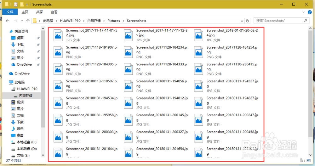The image size is (315, 166).
Task: Select file Screenshot_2017-11-17-11-01-52.jpg
Action: tap(86, 35)
